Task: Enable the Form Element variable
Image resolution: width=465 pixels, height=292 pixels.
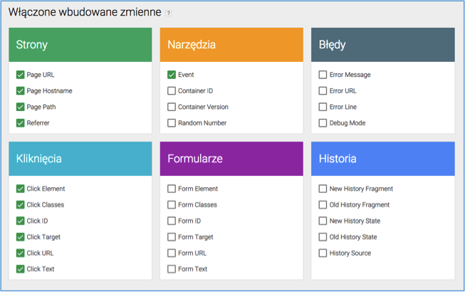Action: (172, 189)
